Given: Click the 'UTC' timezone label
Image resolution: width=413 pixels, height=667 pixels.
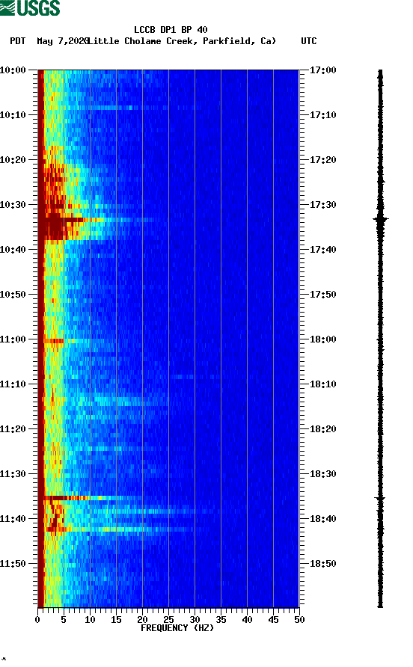Looking at the screenshot, I should tap(309, 41).
